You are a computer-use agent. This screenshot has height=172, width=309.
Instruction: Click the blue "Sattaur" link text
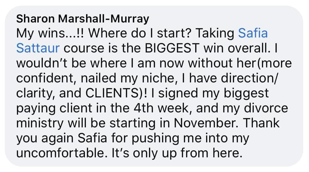38,49
